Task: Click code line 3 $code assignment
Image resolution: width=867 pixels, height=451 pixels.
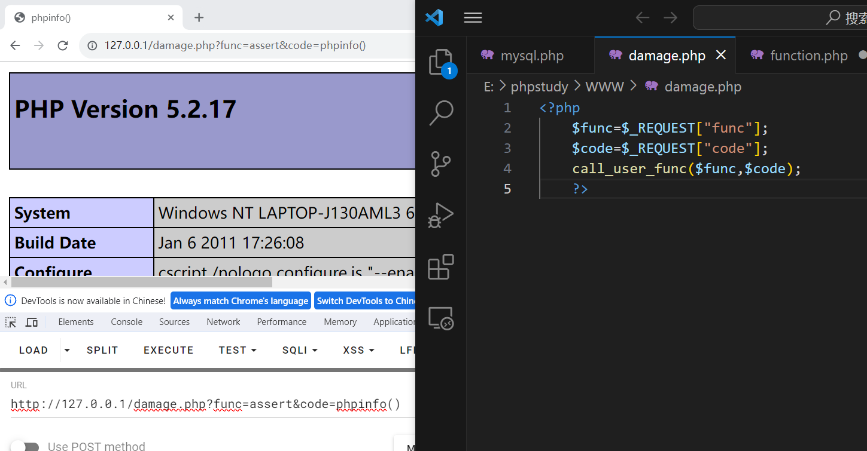Action: click(x=670, y=148)
